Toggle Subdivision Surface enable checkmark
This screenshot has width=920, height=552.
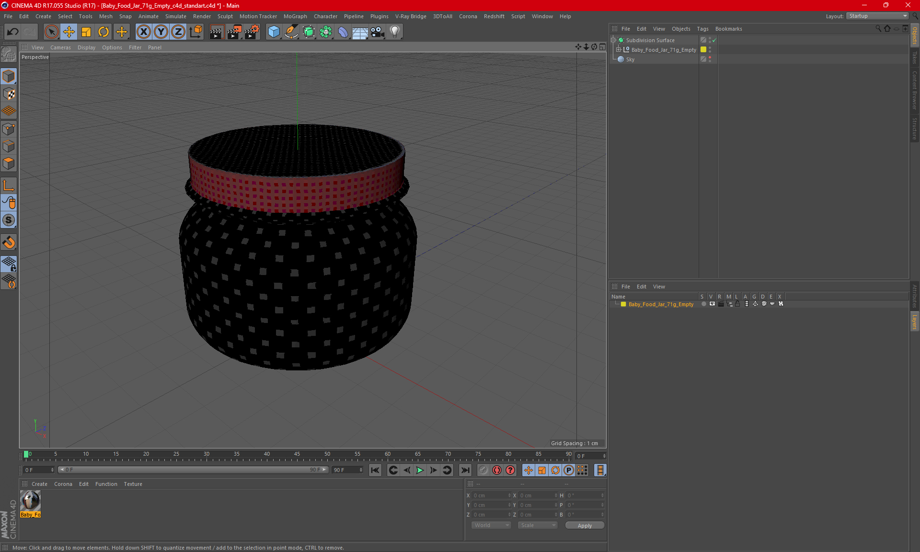click(714, 40)
